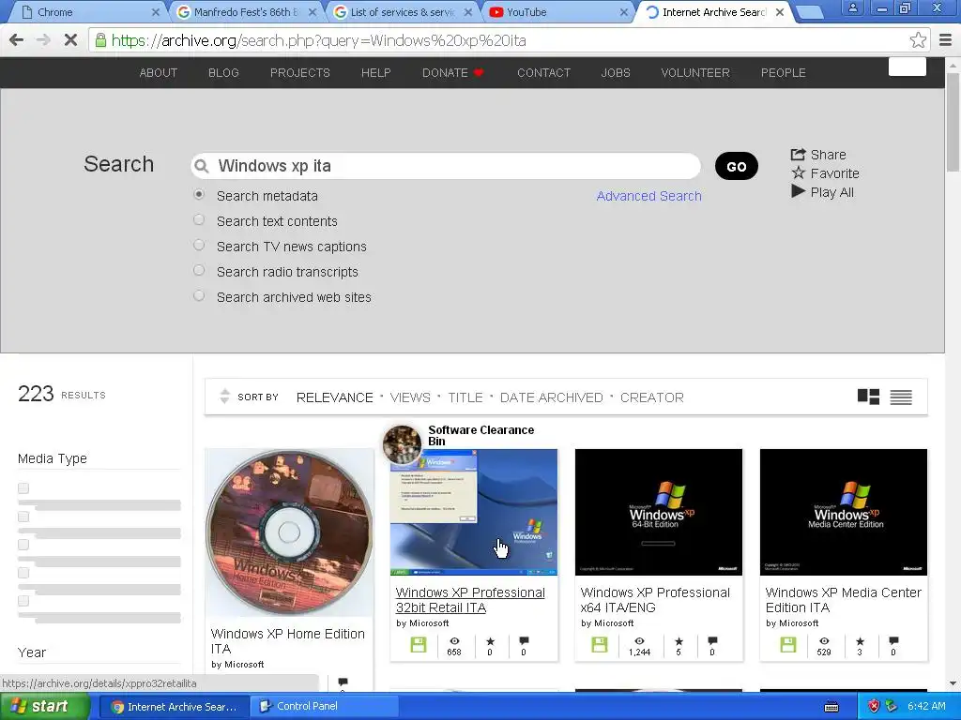Viewport: 961px width, 720px height.
Task: Sort results by CREATOR
Action: (651, 397)
